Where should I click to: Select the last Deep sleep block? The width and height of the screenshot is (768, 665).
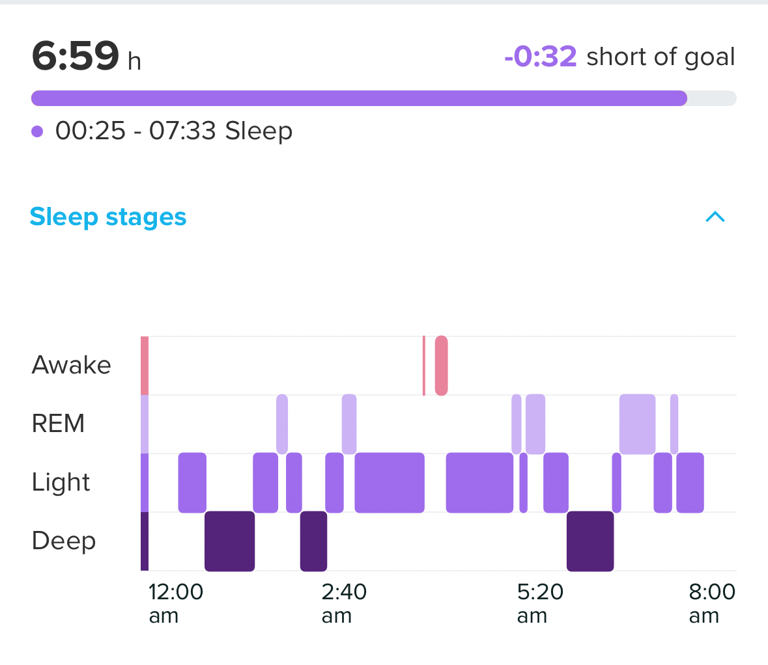click(590, 541)
